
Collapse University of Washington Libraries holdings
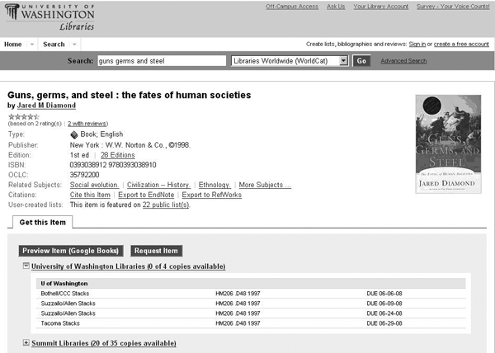pos(26,266)
